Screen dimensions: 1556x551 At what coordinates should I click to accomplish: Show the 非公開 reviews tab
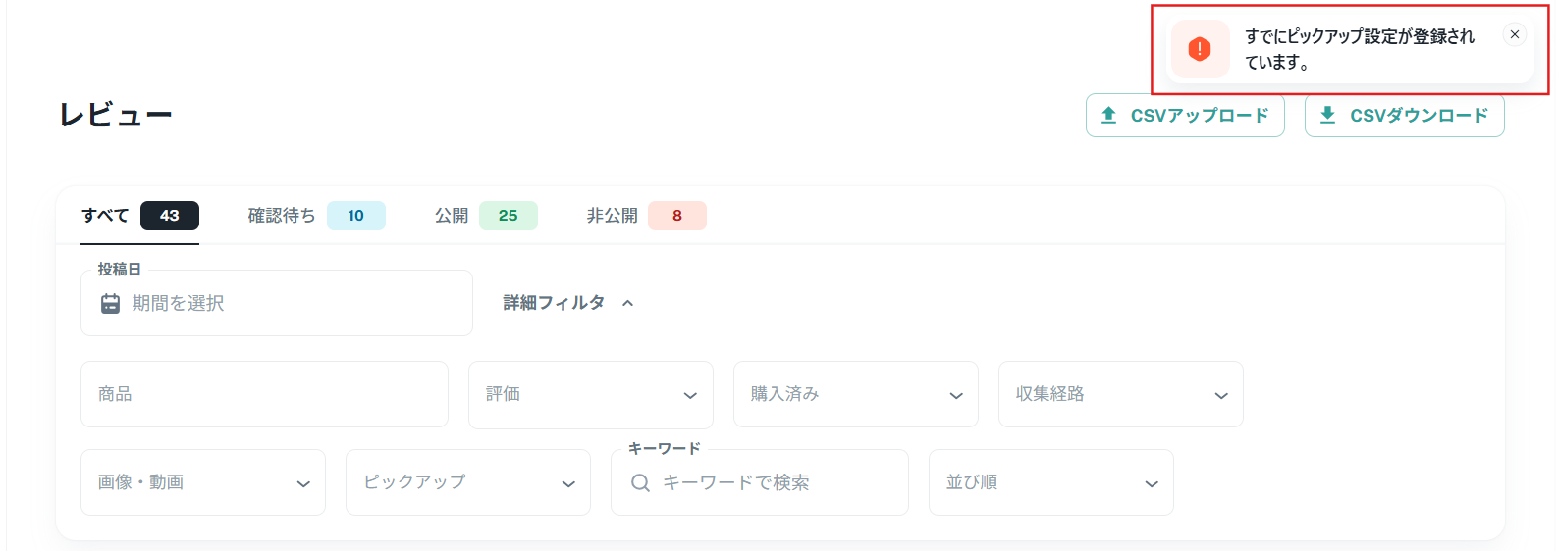tap(645, 216)
